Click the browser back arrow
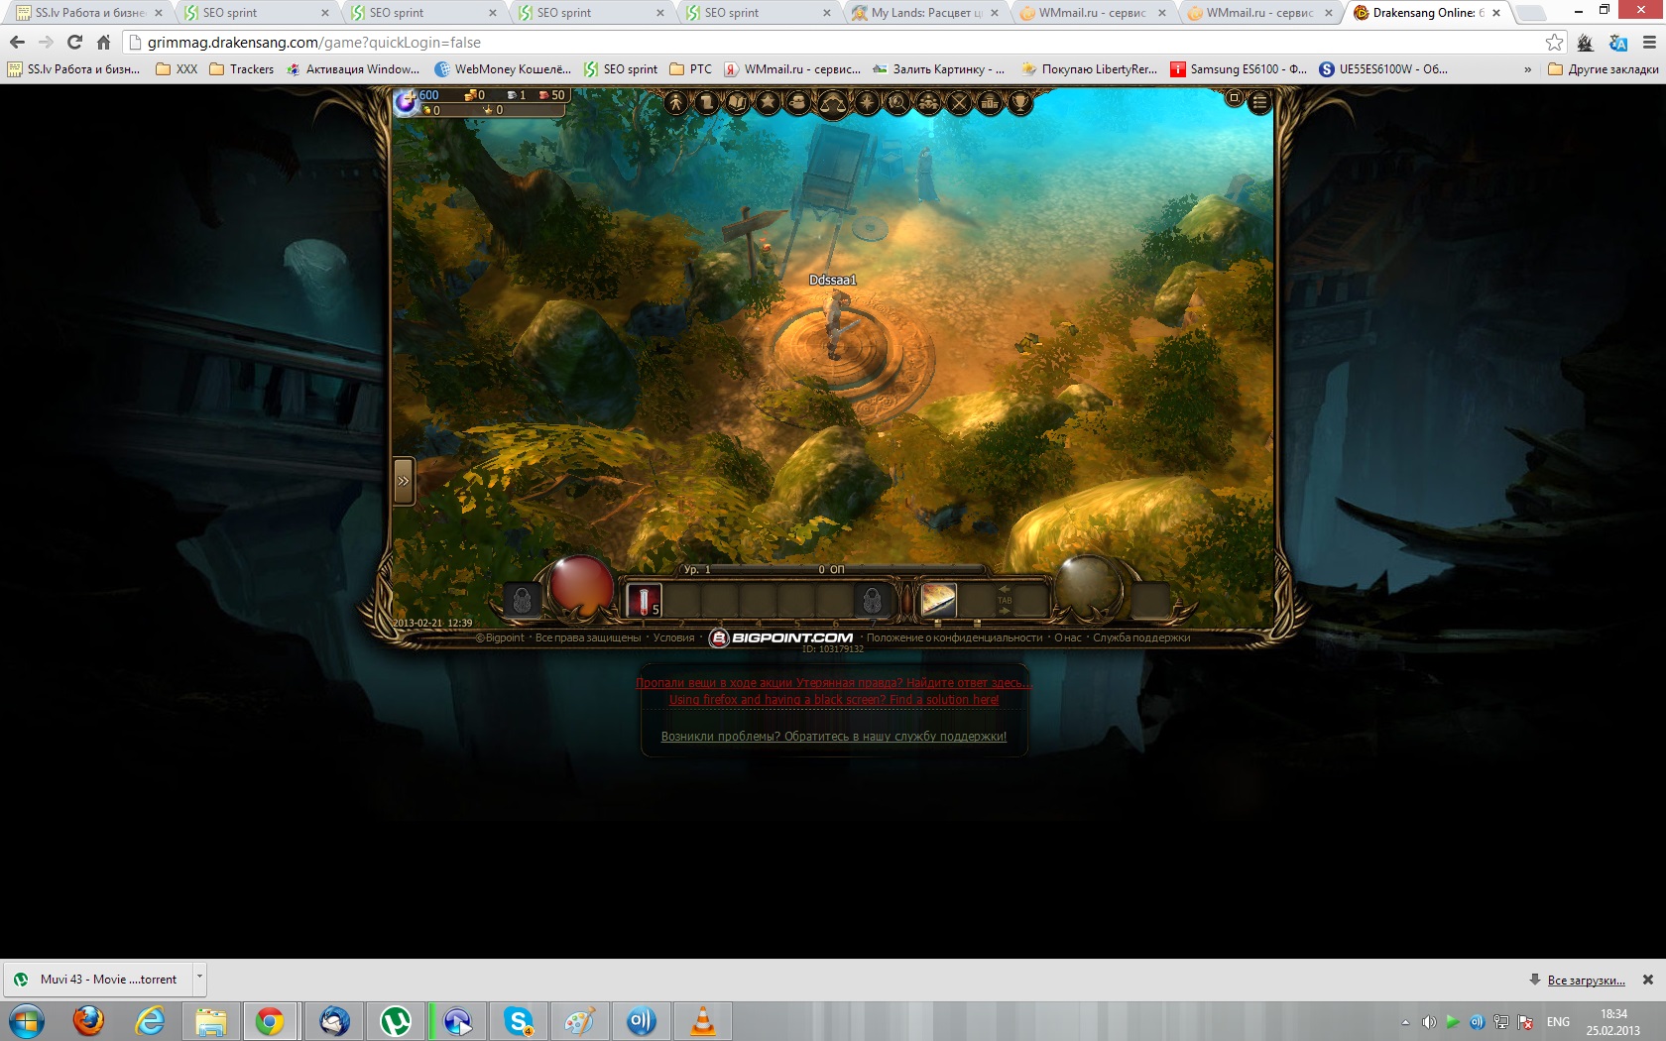1666x1041 pixels. click(x=17, y=43)
